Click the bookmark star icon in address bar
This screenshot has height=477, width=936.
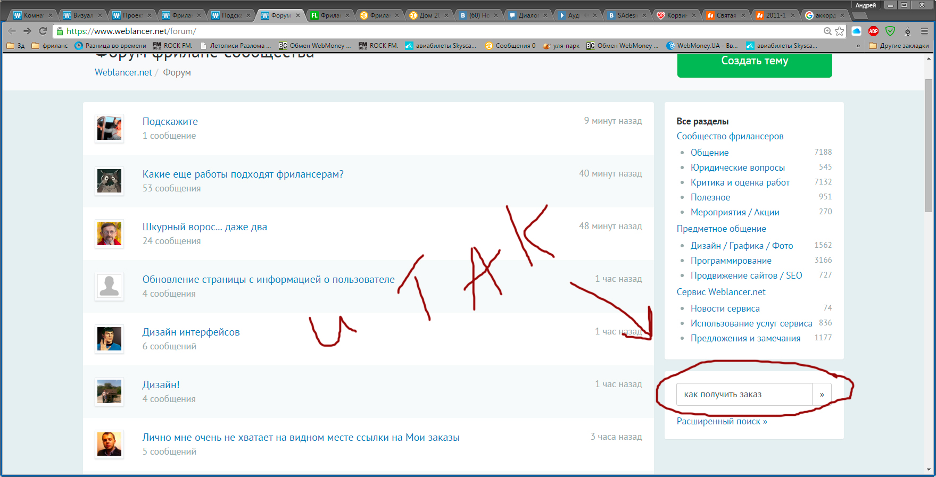pos(840,31)
